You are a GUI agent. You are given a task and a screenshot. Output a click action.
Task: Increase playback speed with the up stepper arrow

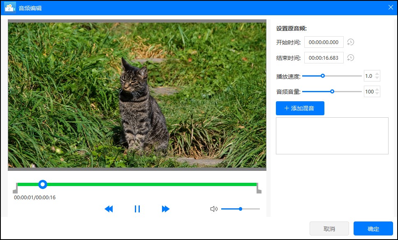click(x=378, y=74)
